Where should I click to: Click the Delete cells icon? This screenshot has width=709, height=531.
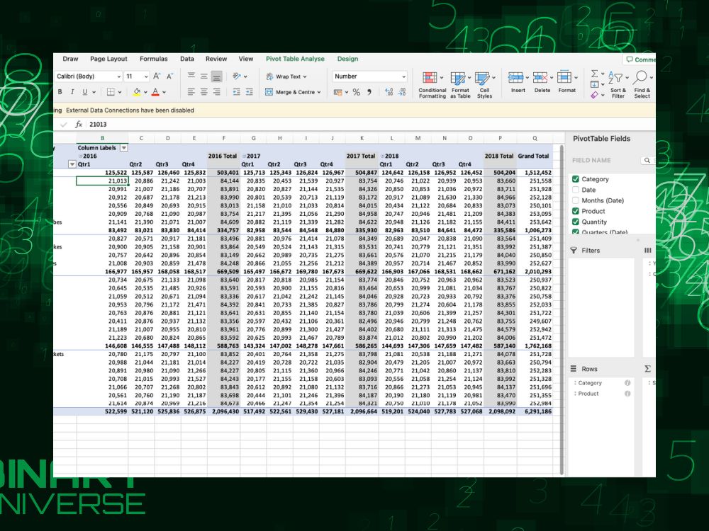click(540, 78)
